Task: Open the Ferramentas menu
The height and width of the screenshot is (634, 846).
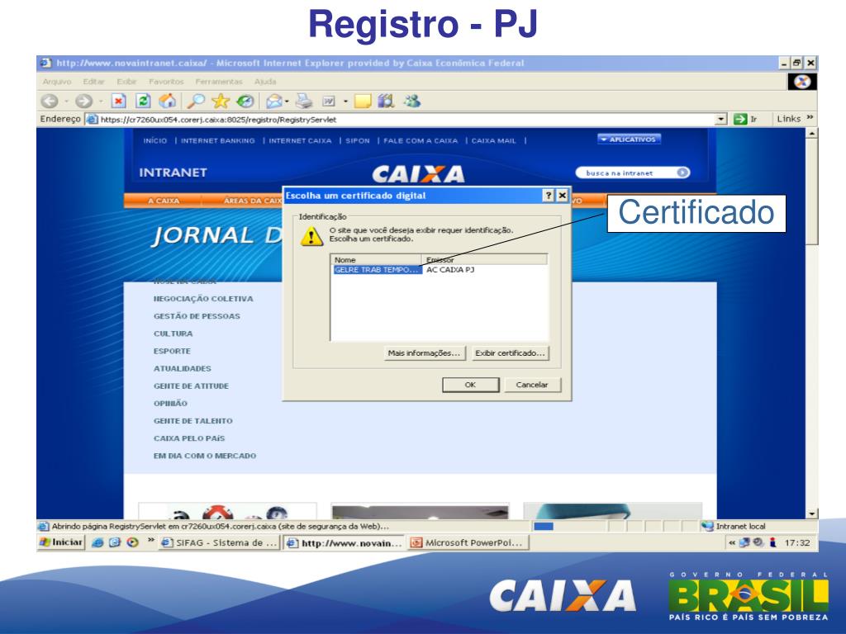Action: (218, 82)
